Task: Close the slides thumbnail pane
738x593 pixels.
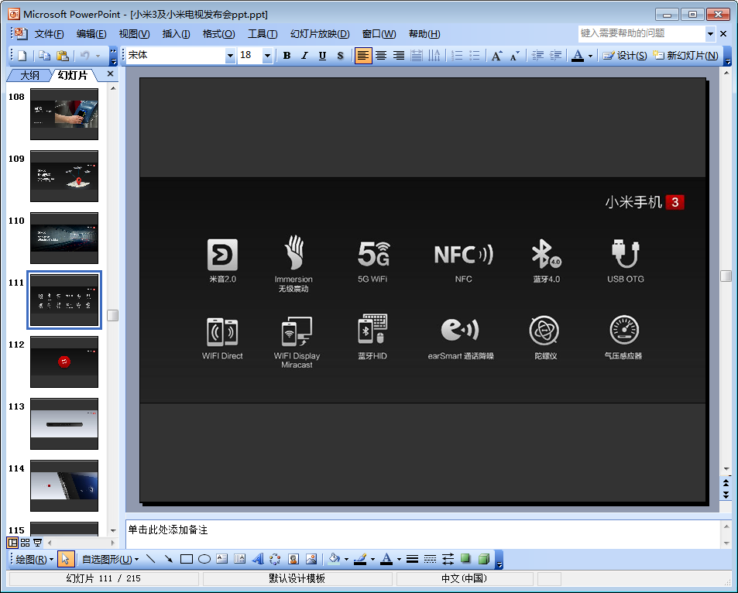Action: click(110, 74)
